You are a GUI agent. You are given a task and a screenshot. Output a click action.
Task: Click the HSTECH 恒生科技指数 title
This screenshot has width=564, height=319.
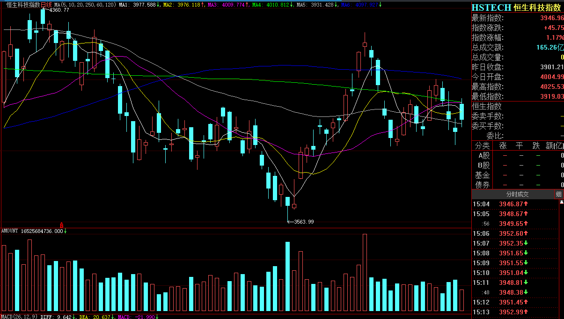(516, 7)
